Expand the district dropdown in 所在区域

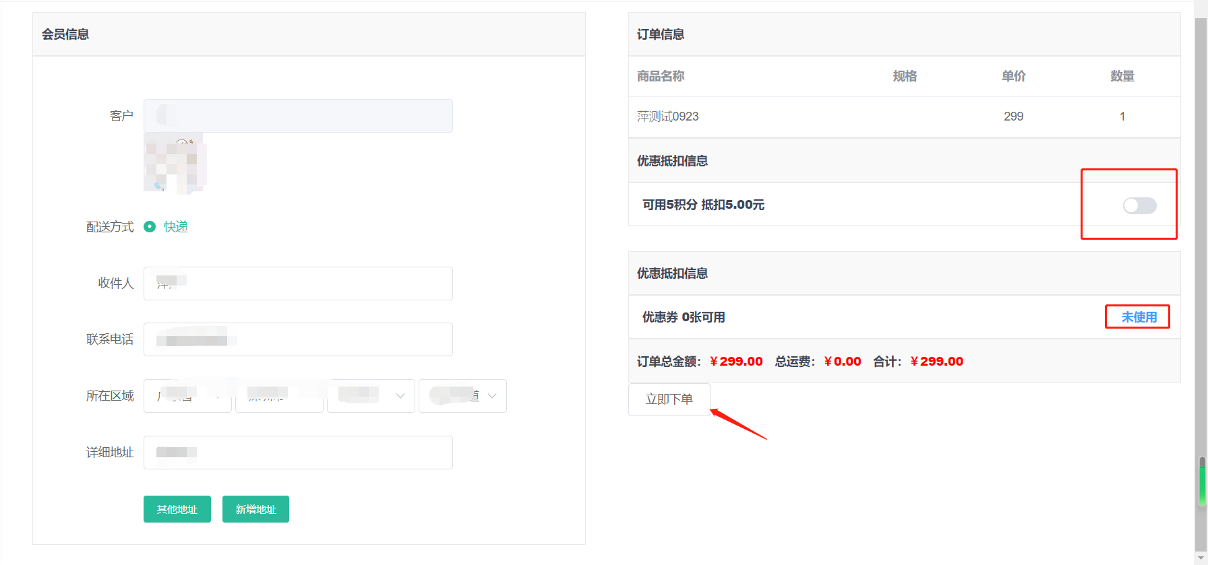point(371,396)
